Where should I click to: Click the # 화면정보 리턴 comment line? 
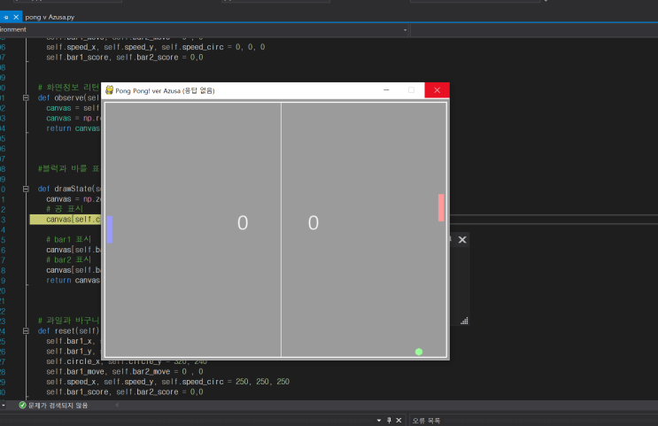(x=69, y=88)
